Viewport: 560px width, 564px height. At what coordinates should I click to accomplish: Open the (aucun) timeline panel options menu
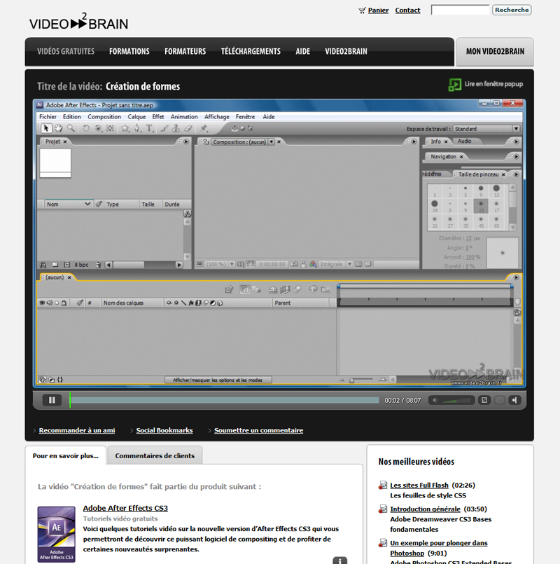tap(516, 277)
